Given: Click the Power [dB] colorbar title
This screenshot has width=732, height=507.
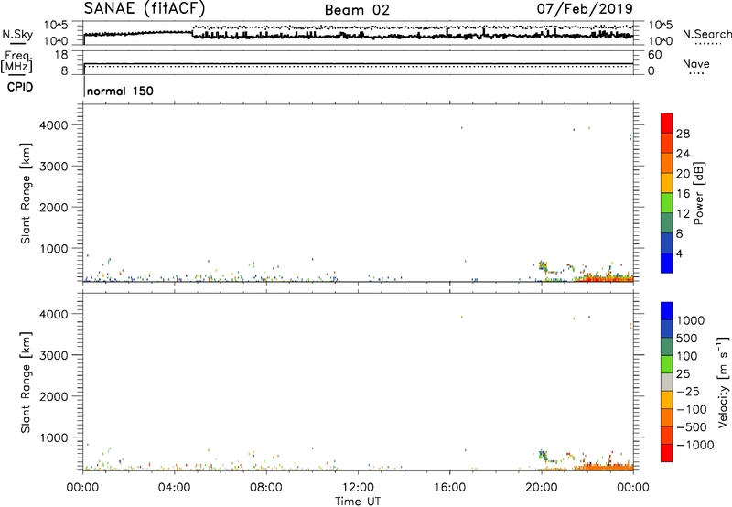Looking at the screenshot, I should coord(699,193).
